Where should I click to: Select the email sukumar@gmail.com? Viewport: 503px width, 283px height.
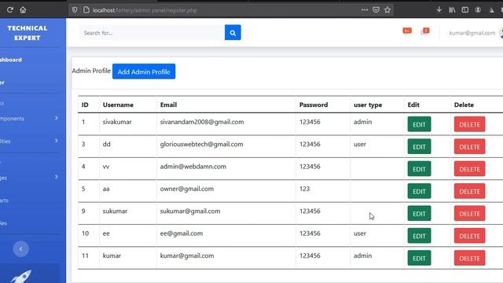click(x=190, y=211)
